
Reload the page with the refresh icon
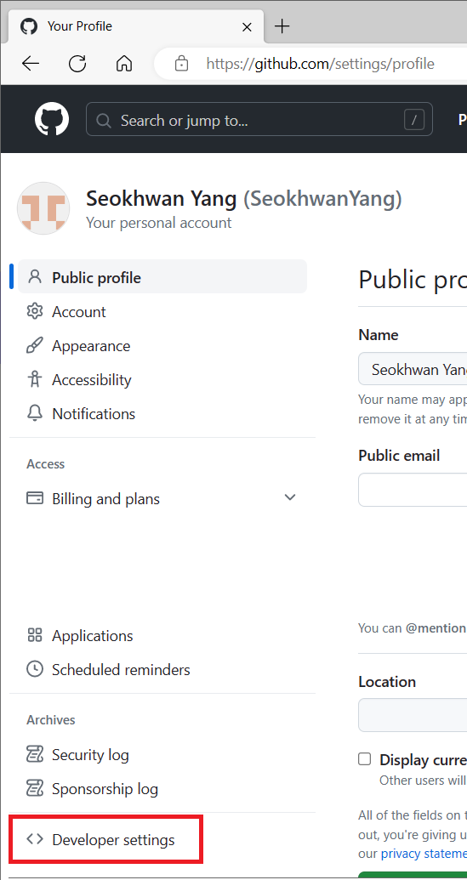pyautogui.click(x=77, y=64)
